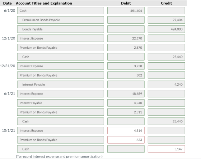Click the Premium on Bonds Payable field with credit 27,404
The width and height of the screenshot is (201, 159).
[x=61, y=20]
